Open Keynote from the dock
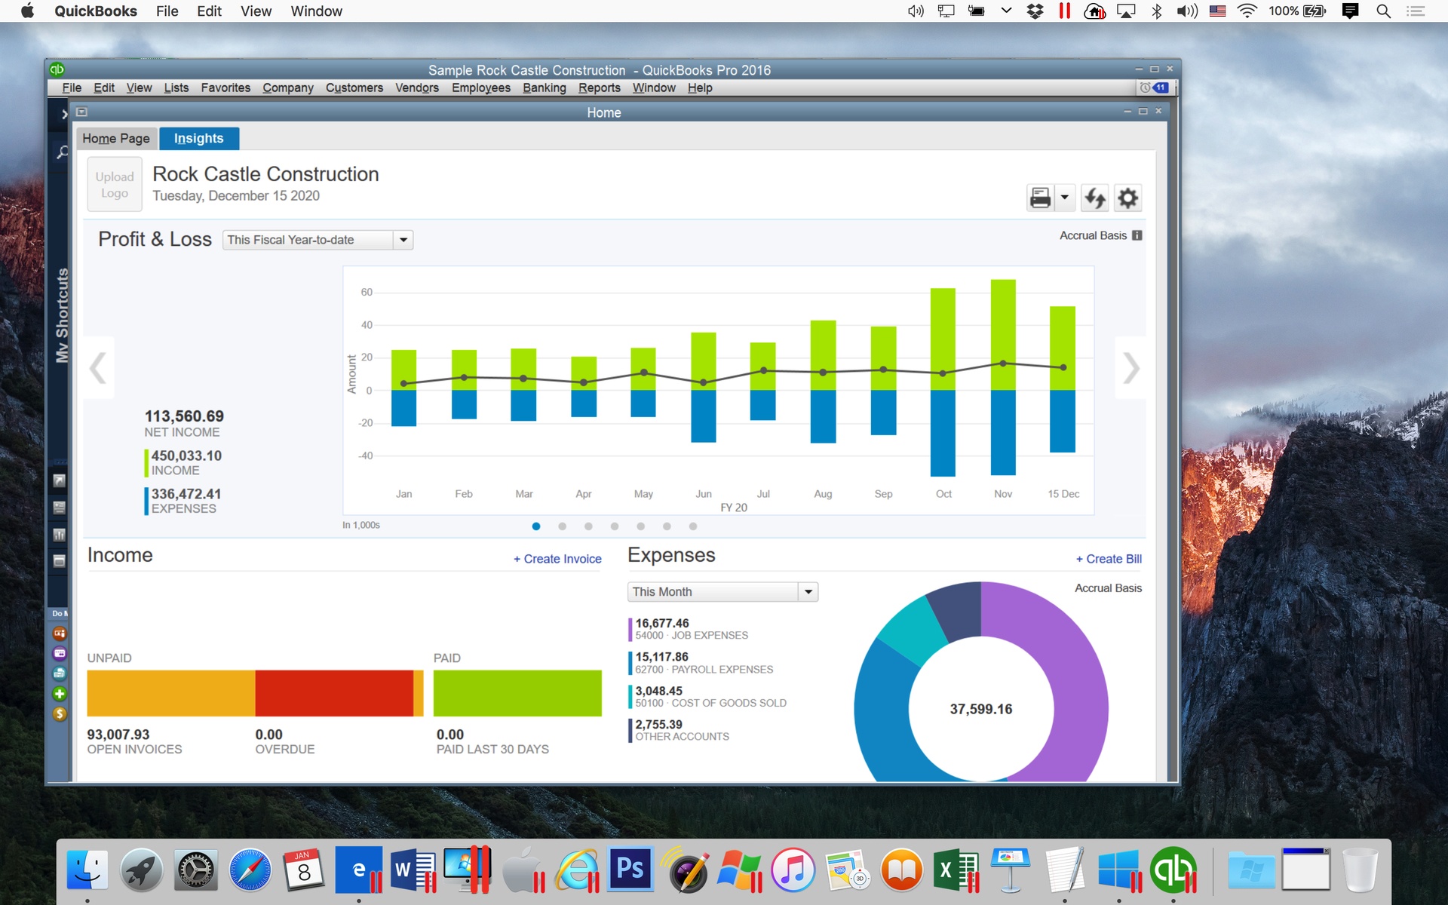 (x=1011, y=870)
